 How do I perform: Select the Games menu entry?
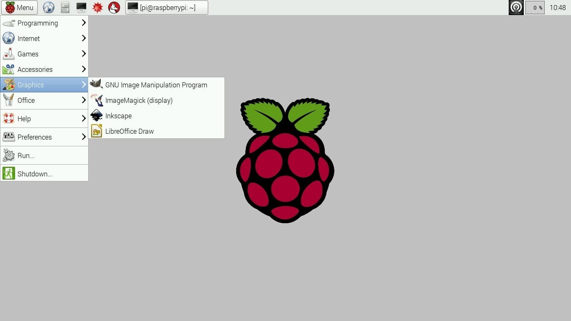point(28,54)
